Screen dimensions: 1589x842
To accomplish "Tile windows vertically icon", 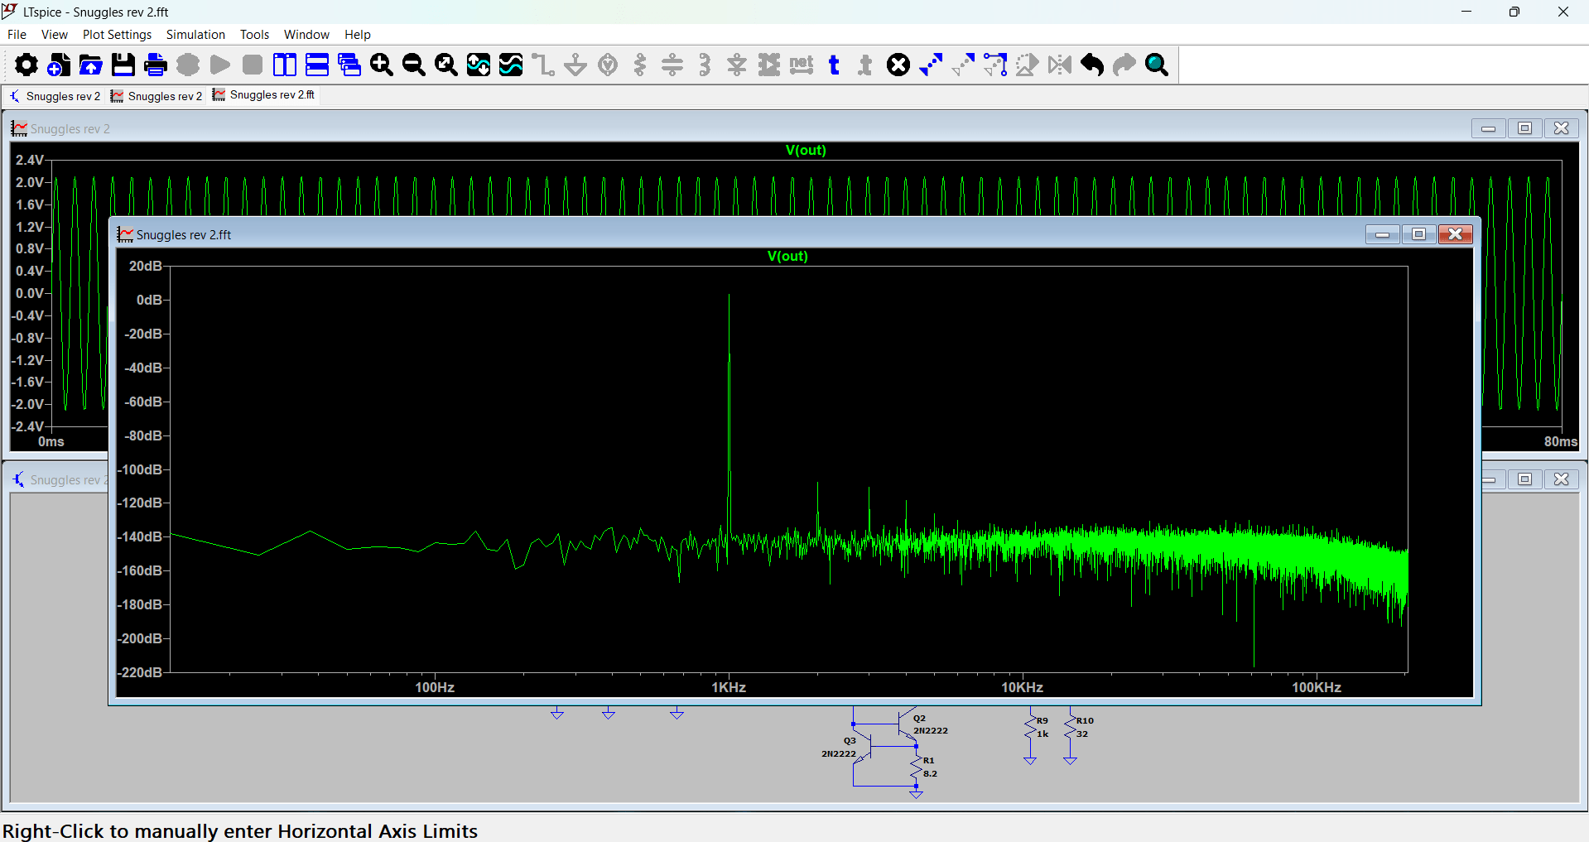I will coord(285,65).
